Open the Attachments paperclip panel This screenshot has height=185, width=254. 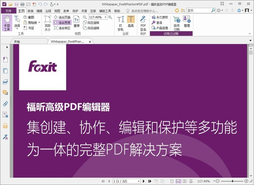(5, 104)
